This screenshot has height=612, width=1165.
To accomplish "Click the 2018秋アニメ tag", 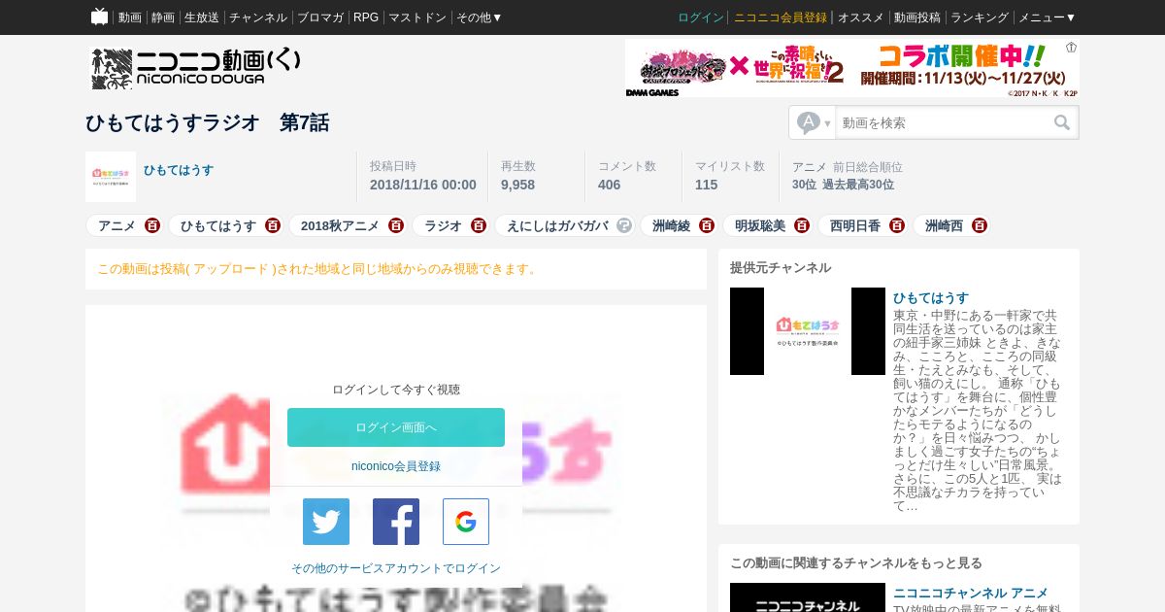I will pyautogui.click(x=340, y=225).
